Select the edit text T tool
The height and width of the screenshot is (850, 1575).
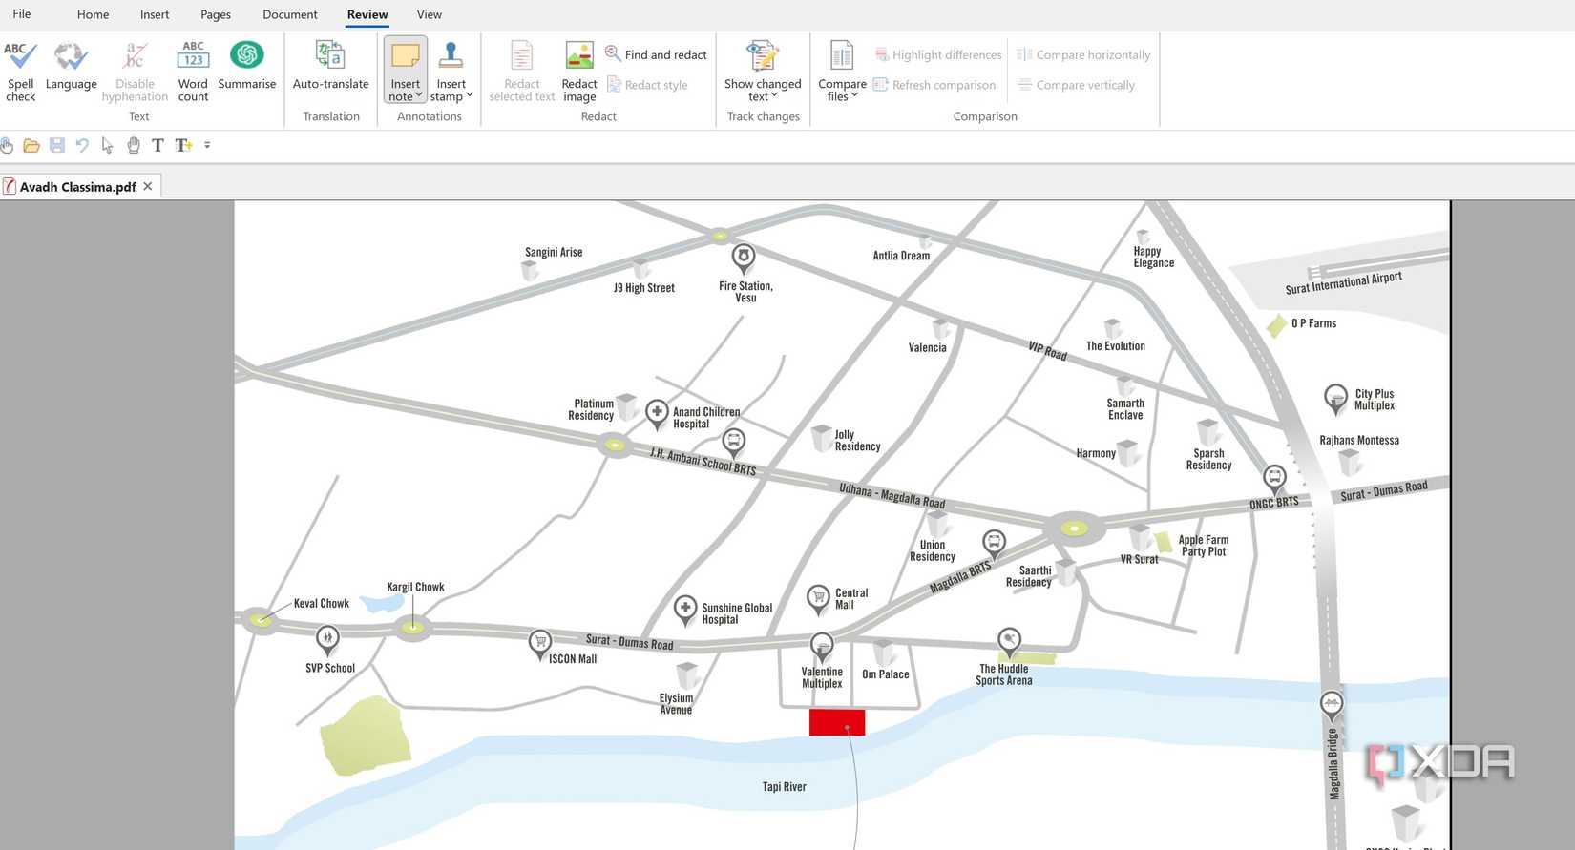coord(157,145)
